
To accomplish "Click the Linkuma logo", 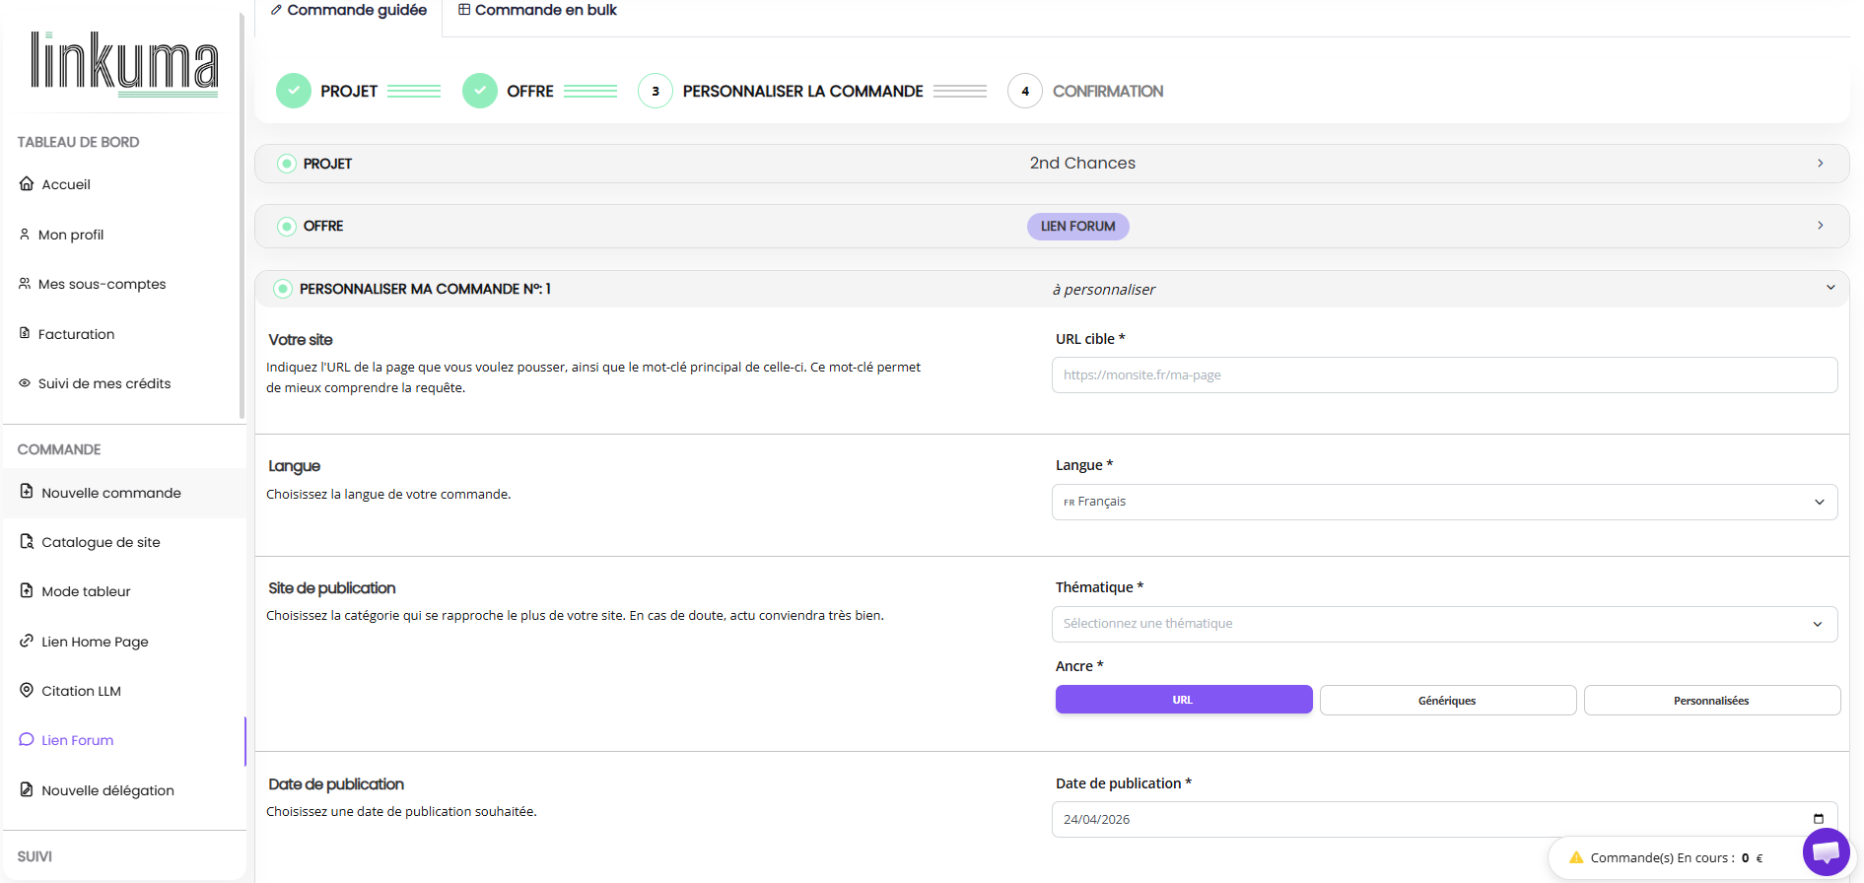I will click(x=124, y=64).
